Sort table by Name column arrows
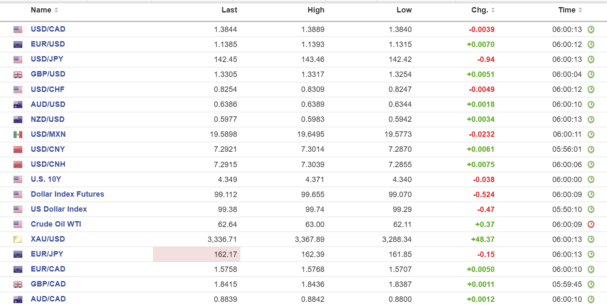607x306 pixels. (x=56, y=10)
